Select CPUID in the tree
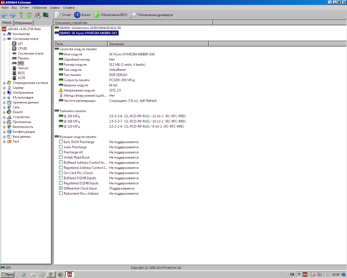 tap(23, 49)
